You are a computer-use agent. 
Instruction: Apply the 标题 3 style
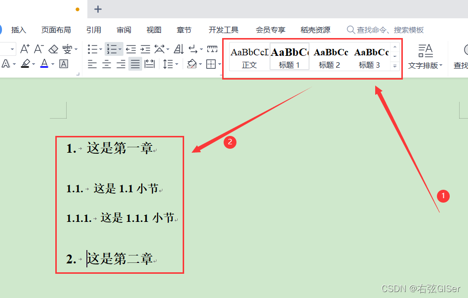pyautogui.click(x=369, y=57)
